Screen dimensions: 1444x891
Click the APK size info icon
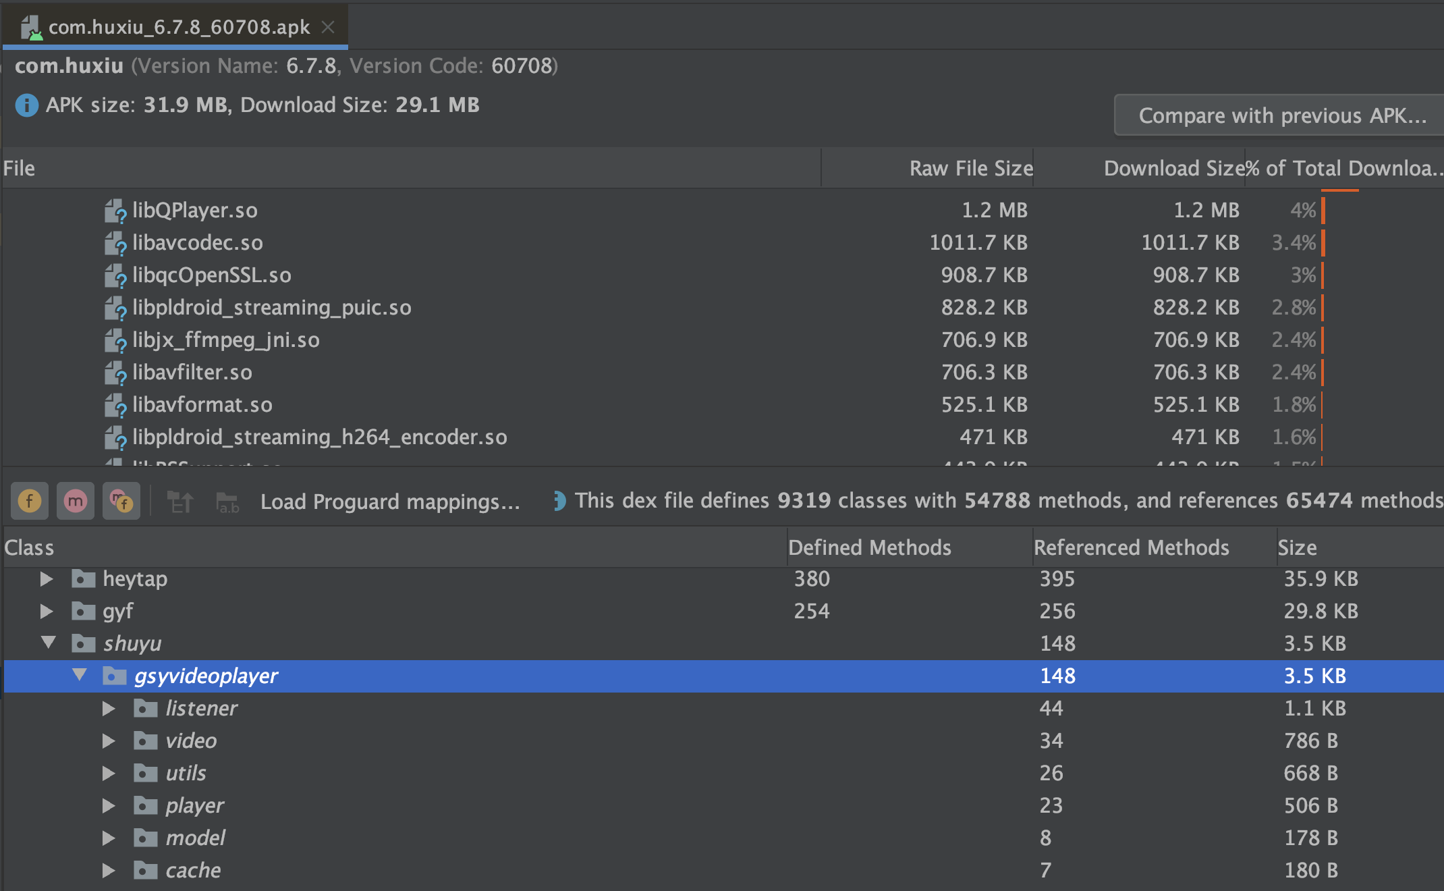(x=27, y=105)
